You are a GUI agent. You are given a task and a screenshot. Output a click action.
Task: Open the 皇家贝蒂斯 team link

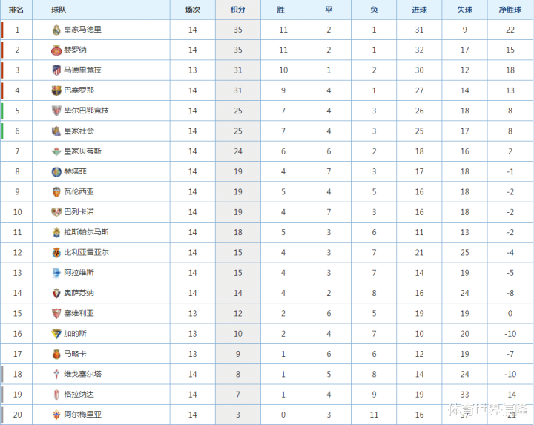point(83,151)
